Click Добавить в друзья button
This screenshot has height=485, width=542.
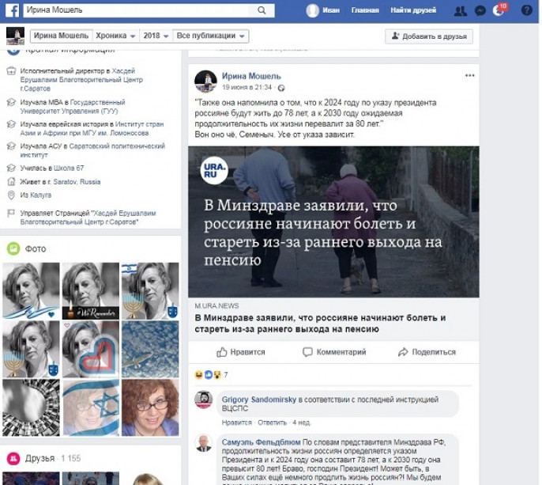[x=429, y=36]
